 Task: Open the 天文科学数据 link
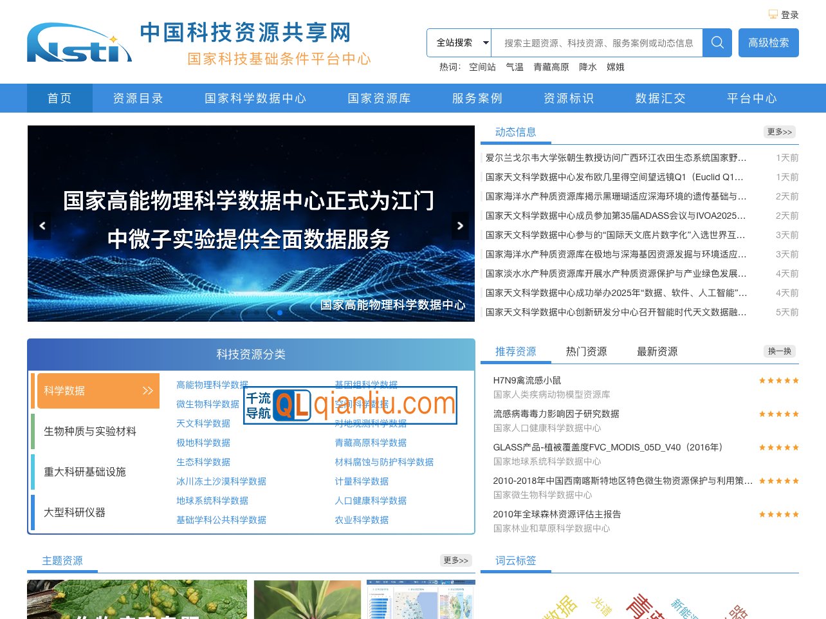tap(204, 423)
